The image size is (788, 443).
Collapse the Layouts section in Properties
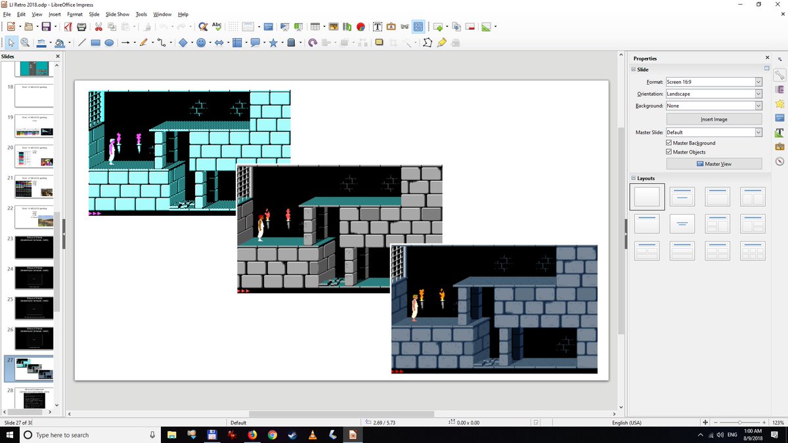[634, 178]
